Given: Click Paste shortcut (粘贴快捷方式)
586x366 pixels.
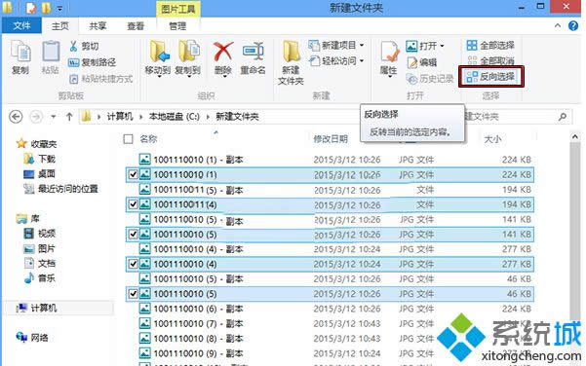Looking at the screenshot, I should 101,79.
